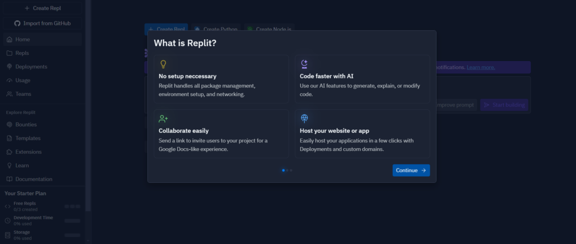The width and height of the screenshot is (576, 244).
Task: Click the Free Repls code icon
Action: click(7, 206)
